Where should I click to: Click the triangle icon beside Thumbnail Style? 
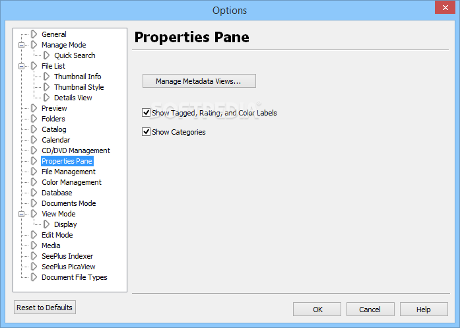pos(47,87)
